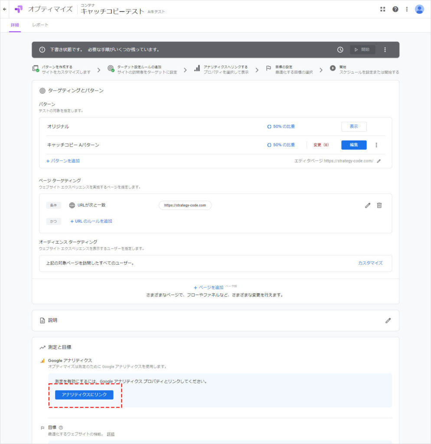
Task: Open the Google apps grid icon
Action: (382, 9)
